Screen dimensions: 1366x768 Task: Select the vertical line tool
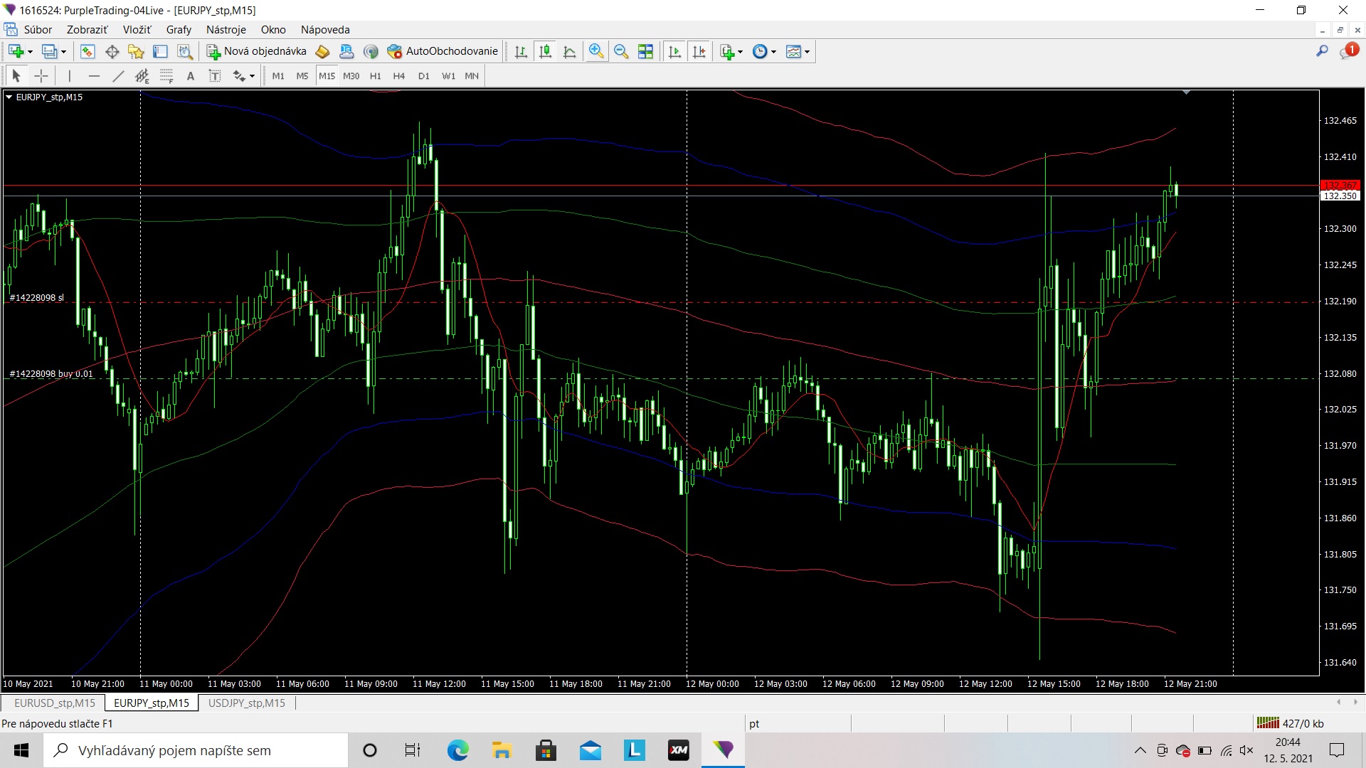(69, 75)
